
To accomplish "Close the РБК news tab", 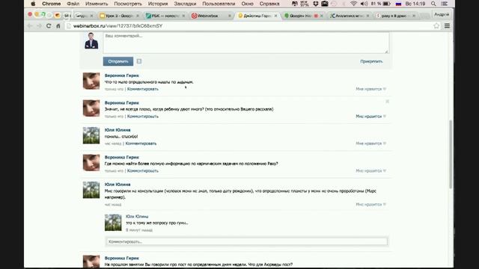I will coord(183,16).
